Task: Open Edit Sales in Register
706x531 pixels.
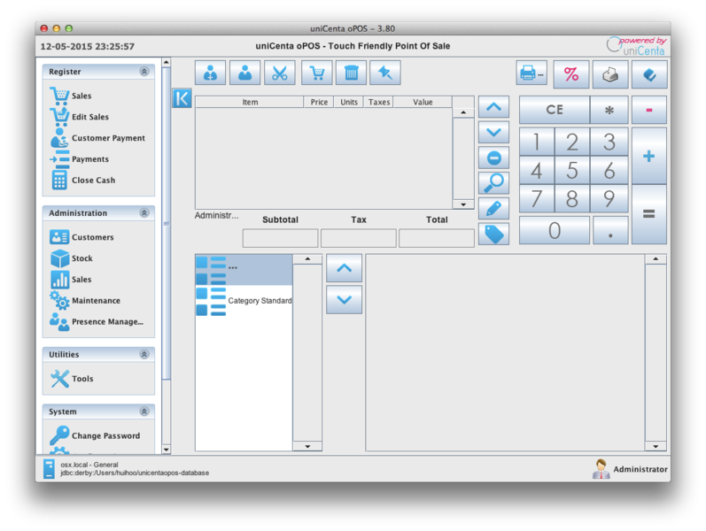Action: pyautogui.click(x=79, y=117)
